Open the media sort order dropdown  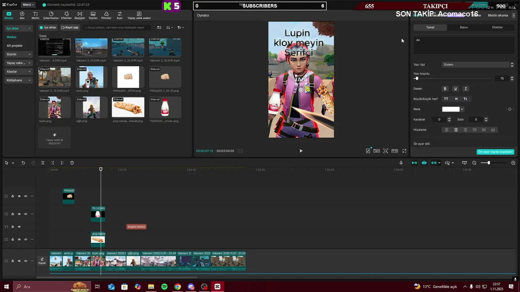169,28
